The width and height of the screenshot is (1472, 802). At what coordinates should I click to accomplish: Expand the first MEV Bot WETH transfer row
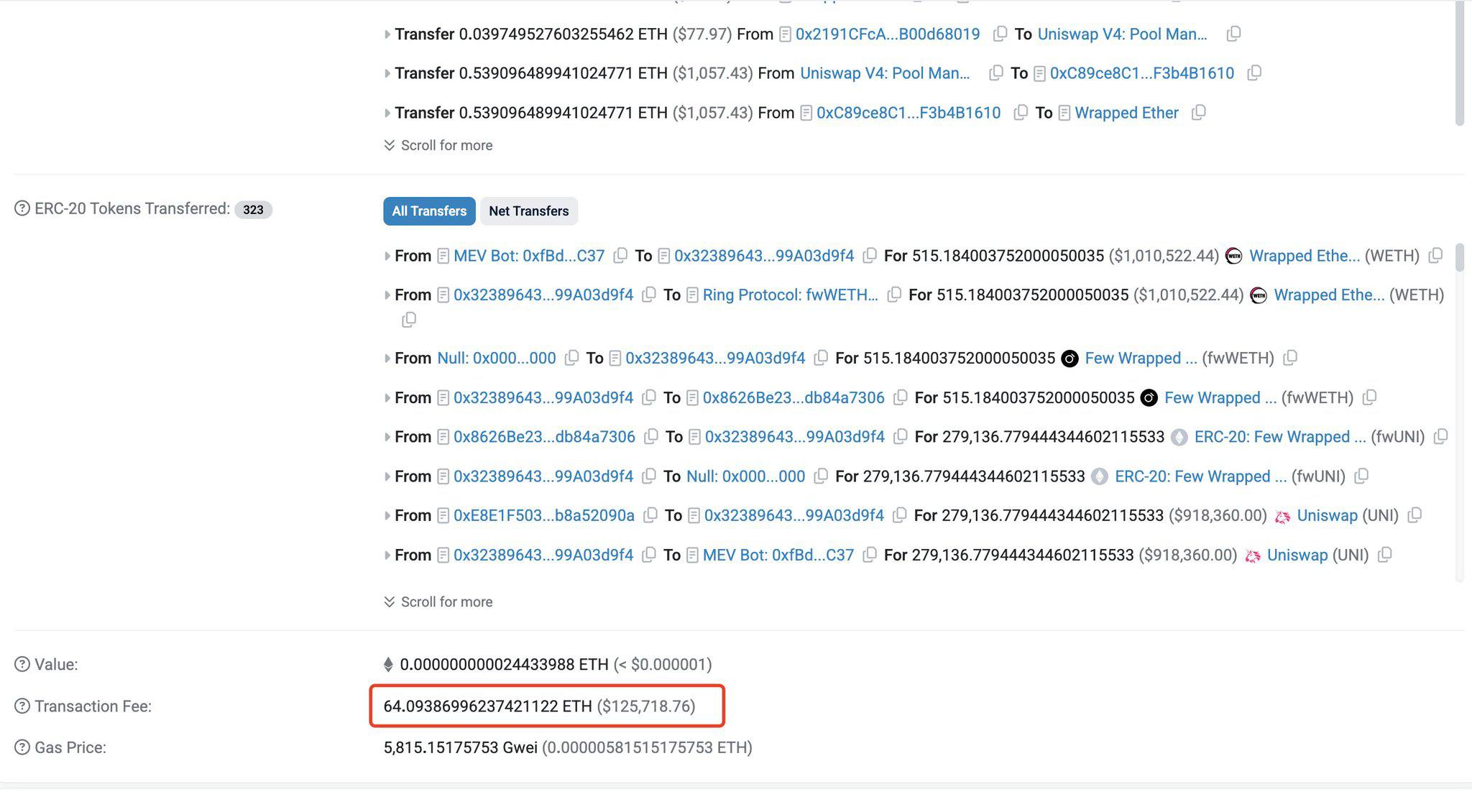(387, 256)
